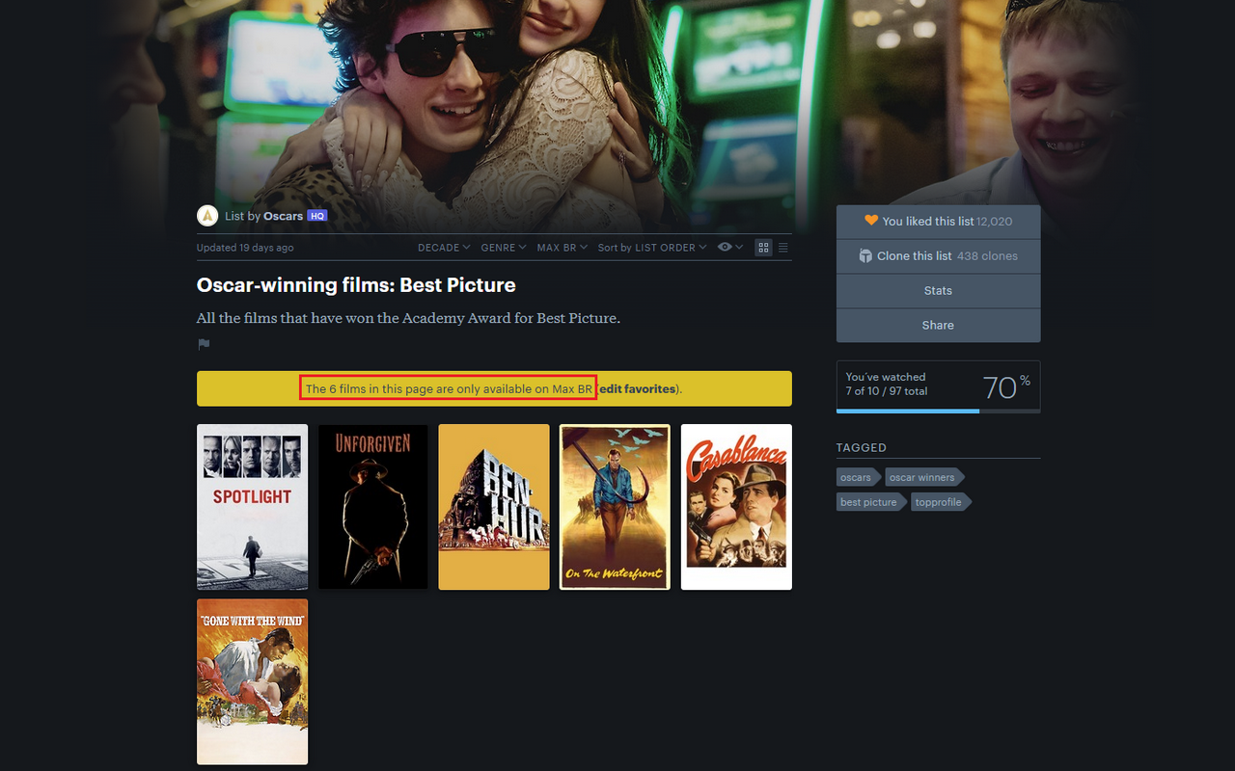Click the 'You've watched' label

tap(886, 377)
